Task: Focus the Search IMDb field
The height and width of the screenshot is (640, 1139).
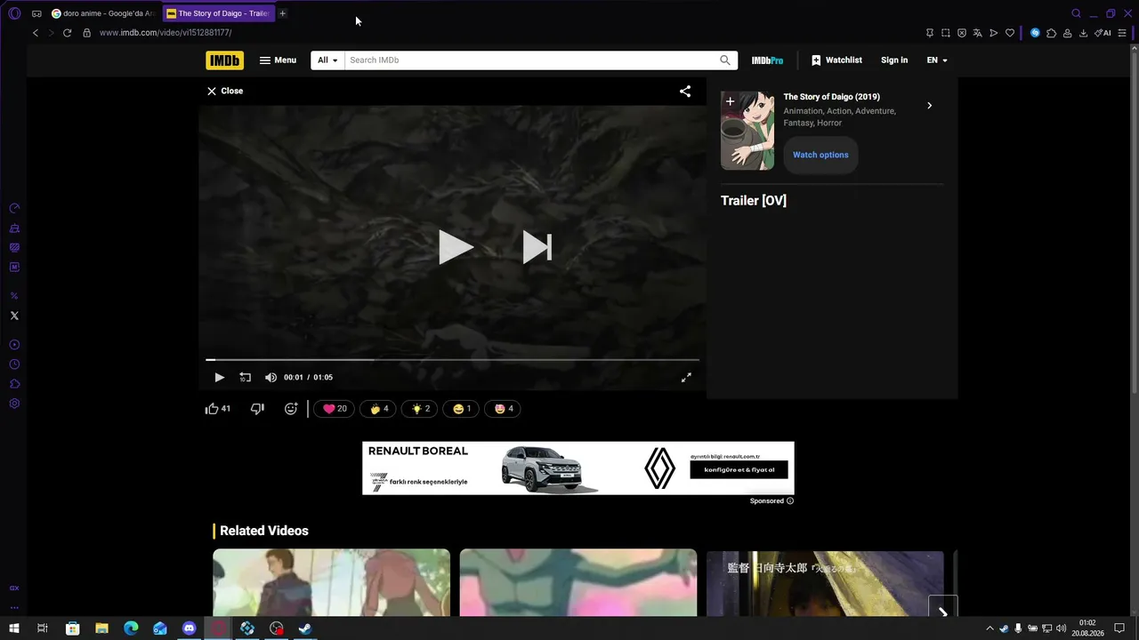Action: tap(532, 60)
